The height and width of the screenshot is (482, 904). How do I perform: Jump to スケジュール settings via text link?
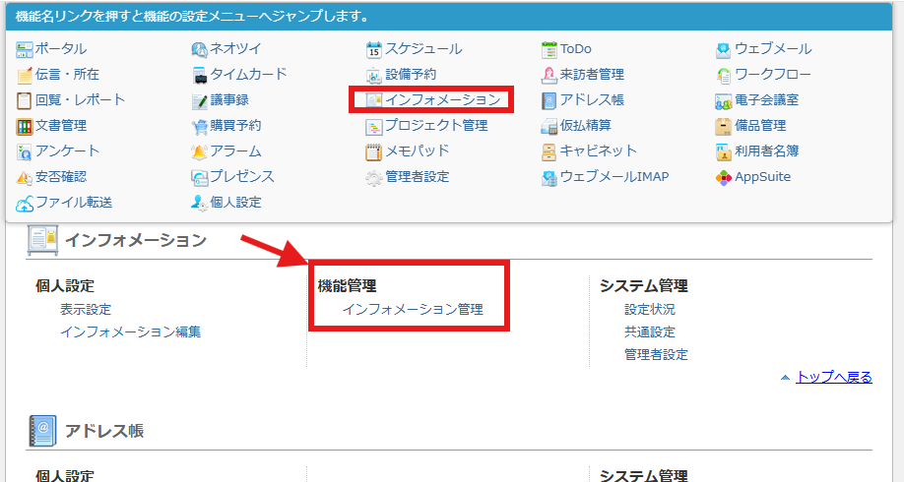click(423, 49)
